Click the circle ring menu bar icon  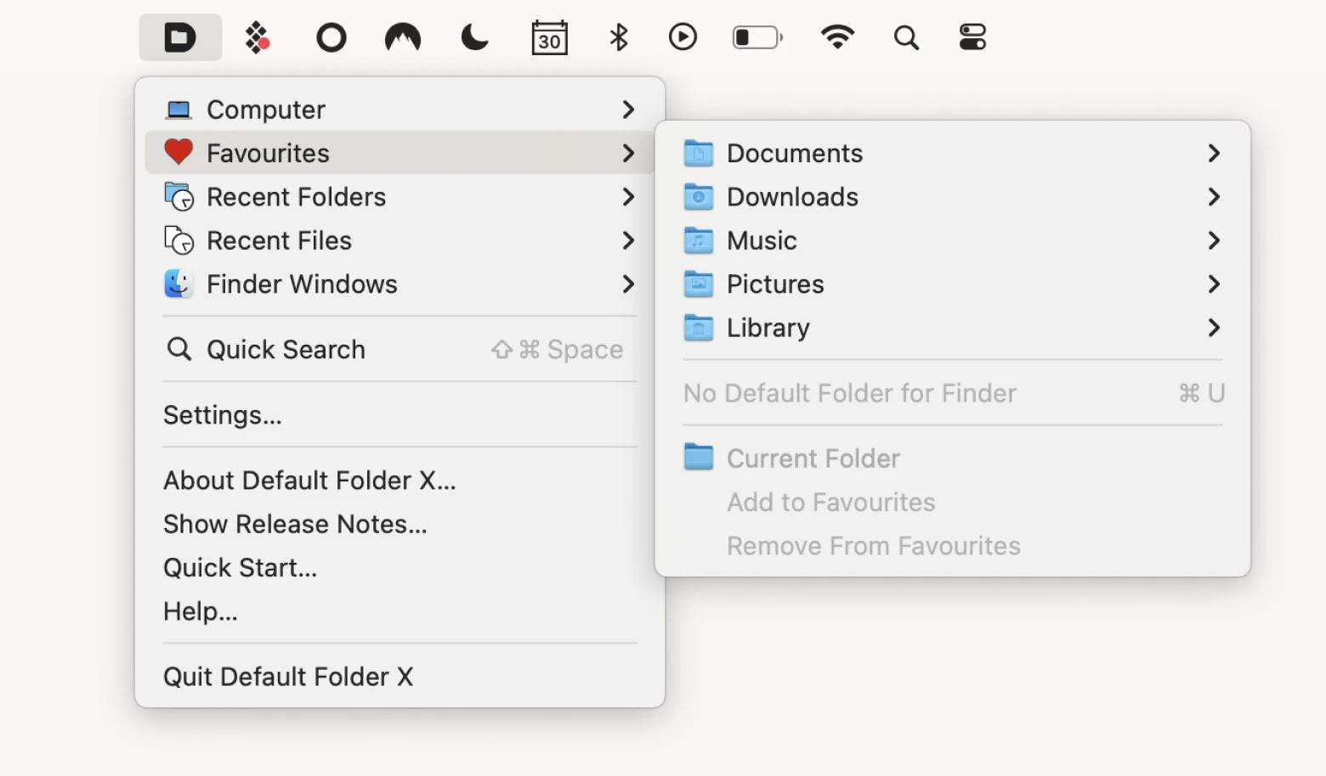[x=331, y=37]
